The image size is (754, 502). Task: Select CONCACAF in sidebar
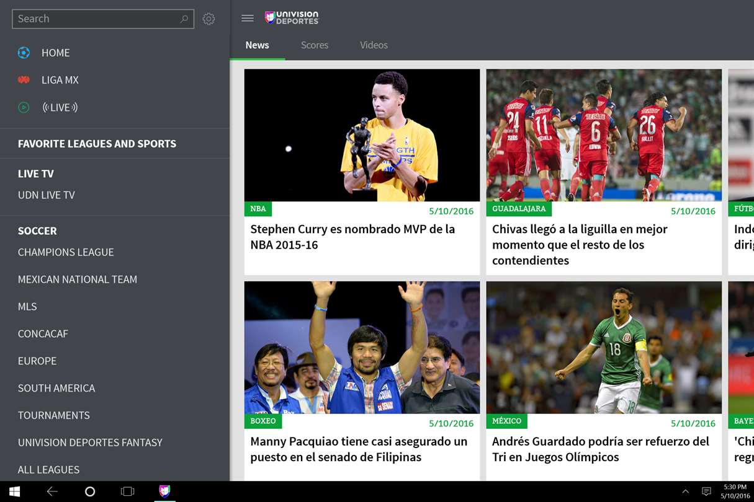[43, 334]
